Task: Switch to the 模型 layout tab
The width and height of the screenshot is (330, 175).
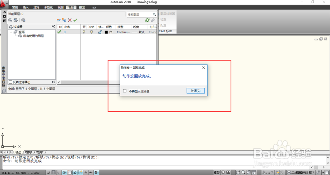Action: pyautogui.click(x=18, y=152)
